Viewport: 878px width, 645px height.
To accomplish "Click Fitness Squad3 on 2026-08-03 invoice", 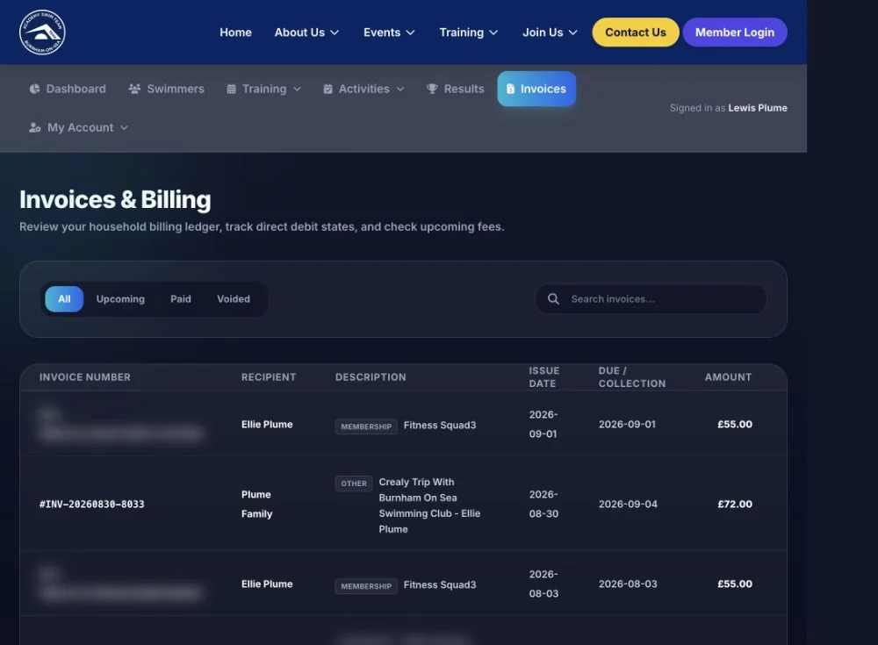I will point(440,584).
